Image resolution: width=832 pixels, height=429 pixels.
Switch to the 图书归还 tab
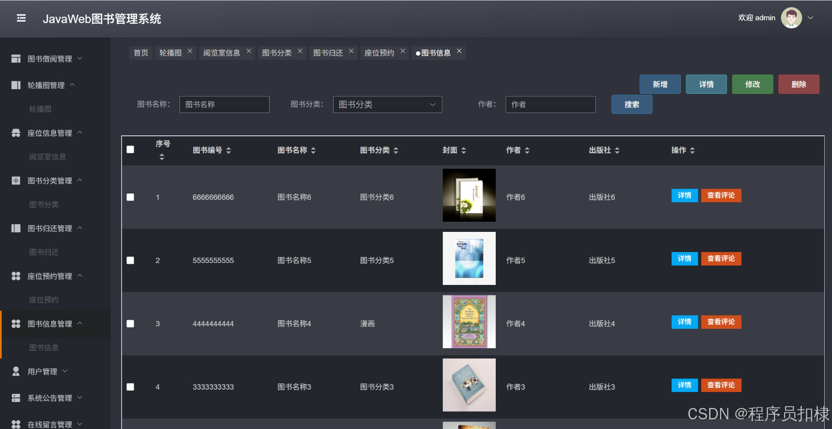[x=328, y=53]
